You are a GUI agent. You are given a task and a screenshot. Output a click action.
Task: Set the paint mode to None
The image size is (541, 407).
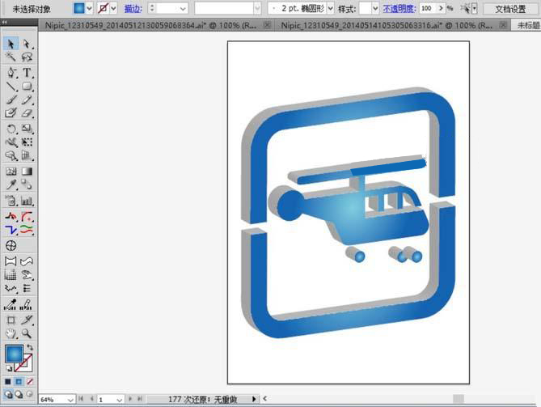pyautogui.click(x=30, y=382)
